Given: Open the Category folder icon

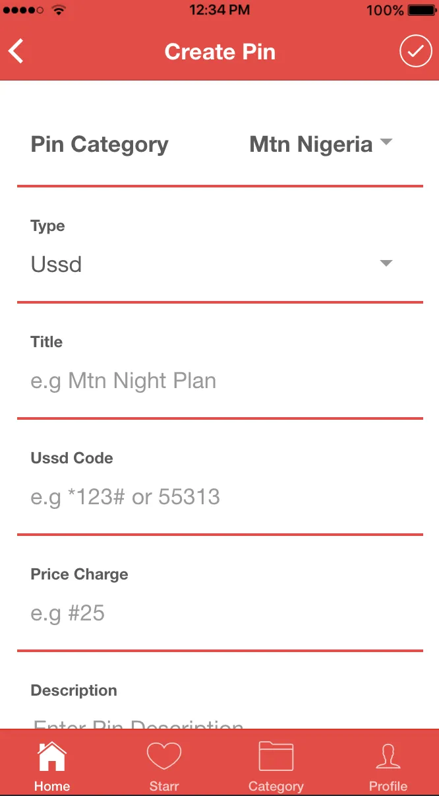Looking at the screenshot, I should (x=276, y=756).
